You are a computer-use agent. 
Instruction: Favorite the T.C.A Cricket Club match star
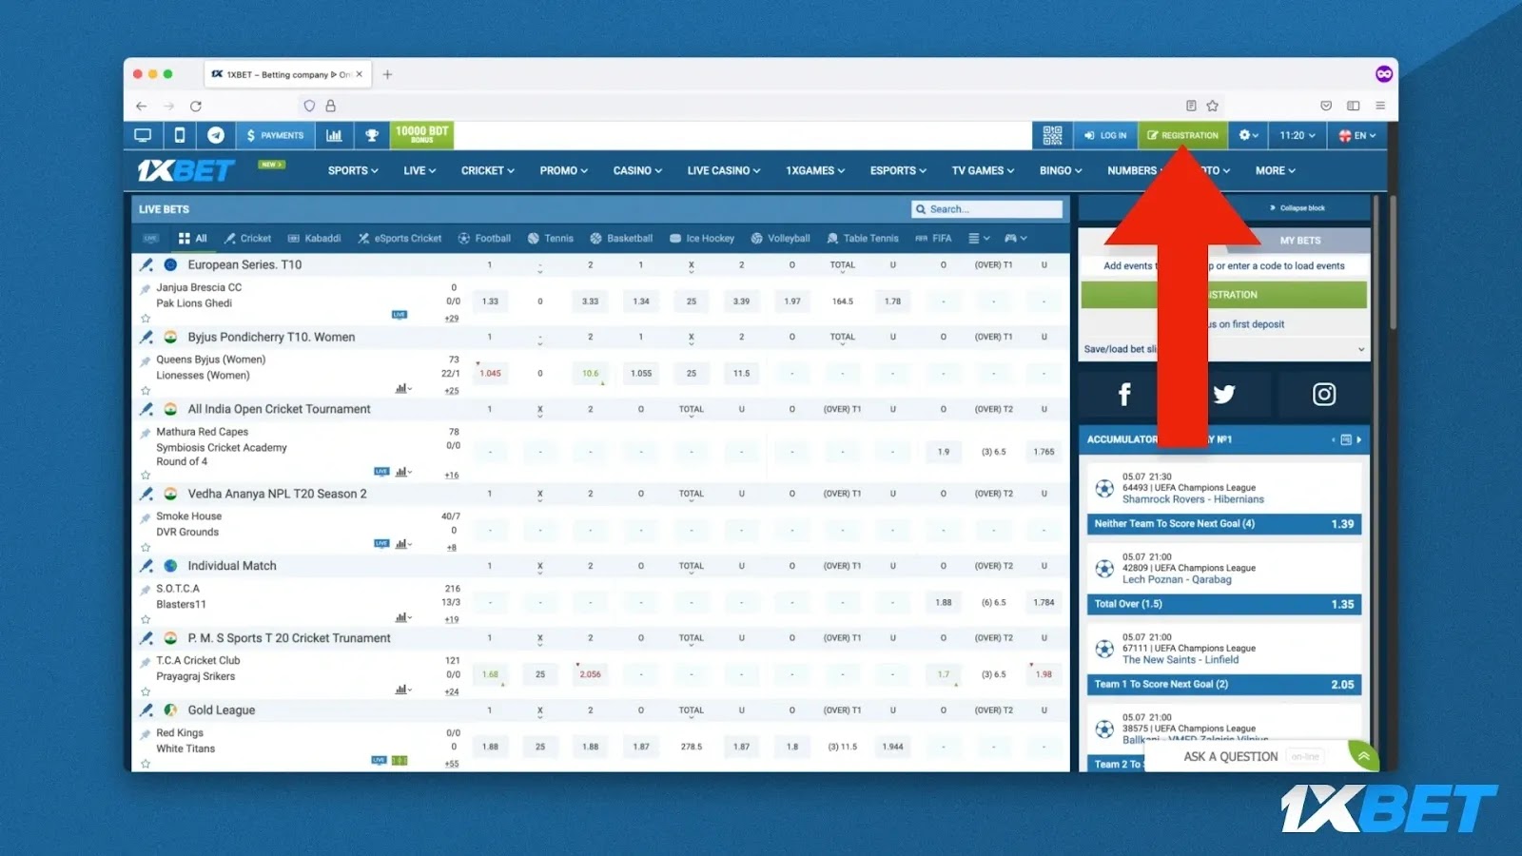tap(146, 691)
